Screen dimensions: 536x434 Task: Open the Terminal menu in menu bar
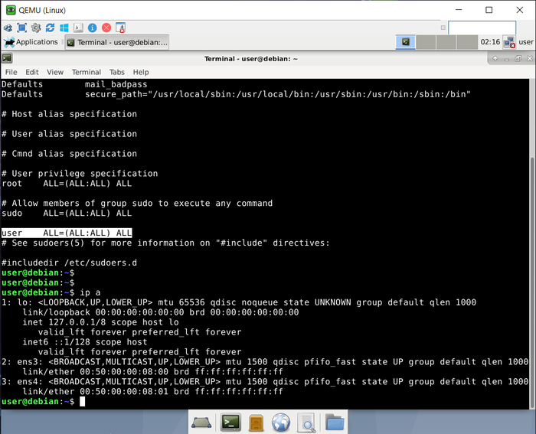tap(86, 72)
